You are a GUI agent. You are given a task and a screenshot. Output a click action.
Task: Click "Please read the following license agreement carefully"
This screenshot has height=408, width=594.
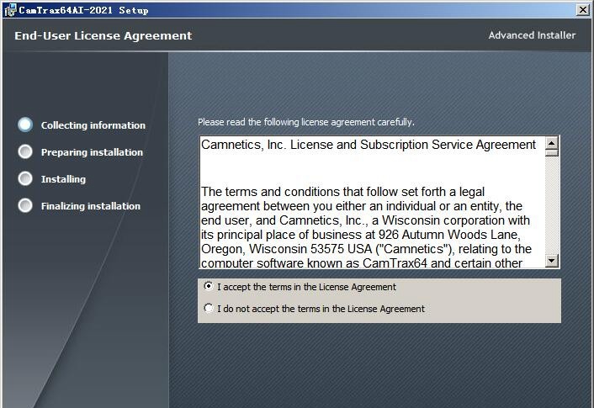tap(306, 122)
